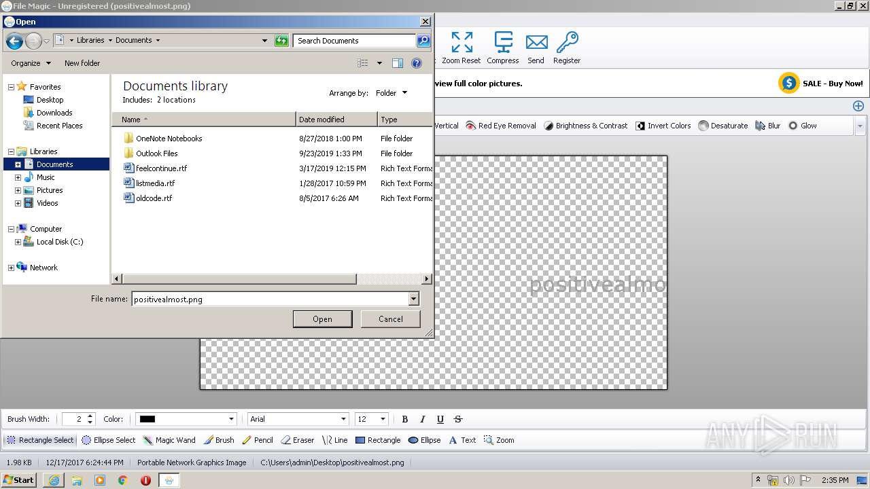This screenshot has width=870, height=489.
Task: Select the Pencil tool
Action: 258,440
